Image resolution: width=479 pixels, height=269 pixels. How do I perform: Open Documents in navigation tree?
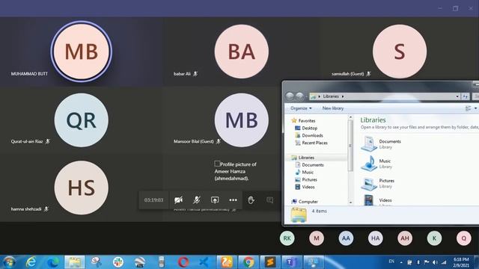click(309, 165)
